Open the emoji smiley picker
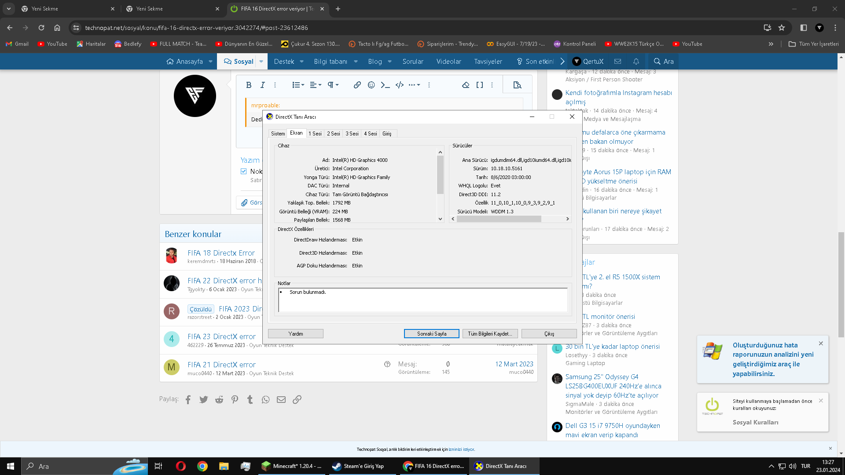 (371, 85)
